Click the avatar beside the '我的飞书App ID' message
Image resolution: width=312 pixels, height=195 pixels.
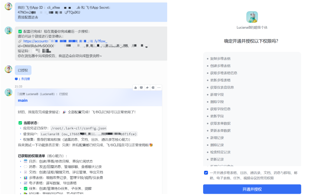click(x=8, y=6)
